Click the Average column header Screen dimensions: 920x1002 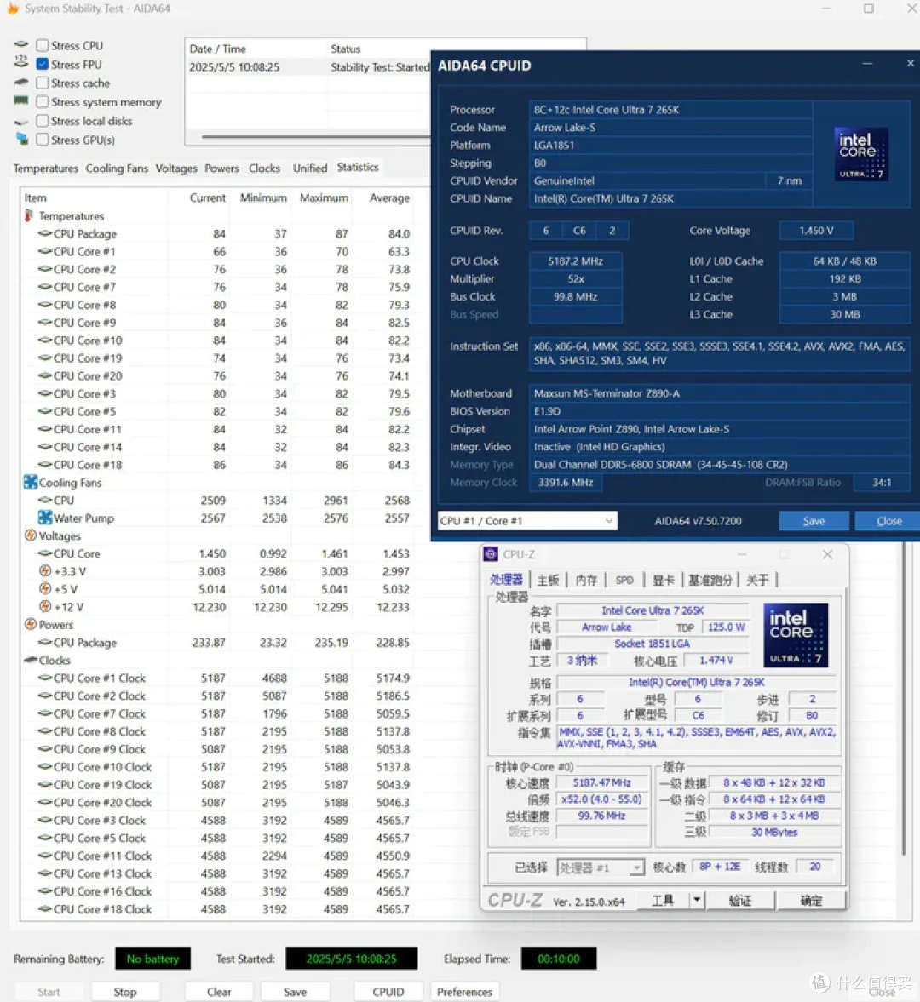pos(389,198)
